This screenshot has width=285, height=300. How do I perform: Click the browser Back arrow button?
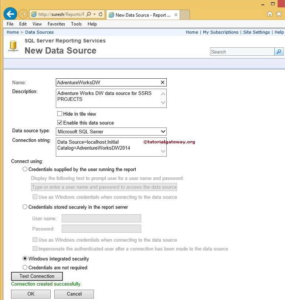point(10,14)
